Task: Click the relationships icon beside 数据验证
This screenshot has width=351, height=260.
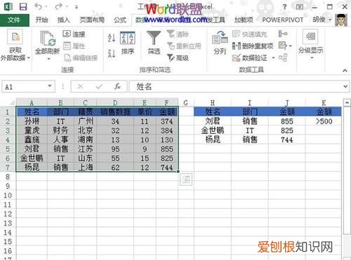Action: point(283,57)
